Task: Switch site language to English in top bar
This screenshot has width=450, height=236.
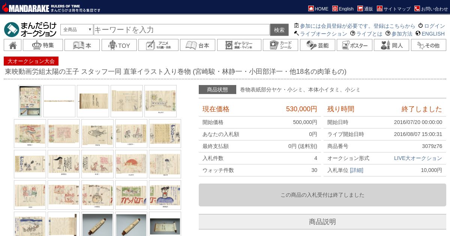Action: pos(343,9)
